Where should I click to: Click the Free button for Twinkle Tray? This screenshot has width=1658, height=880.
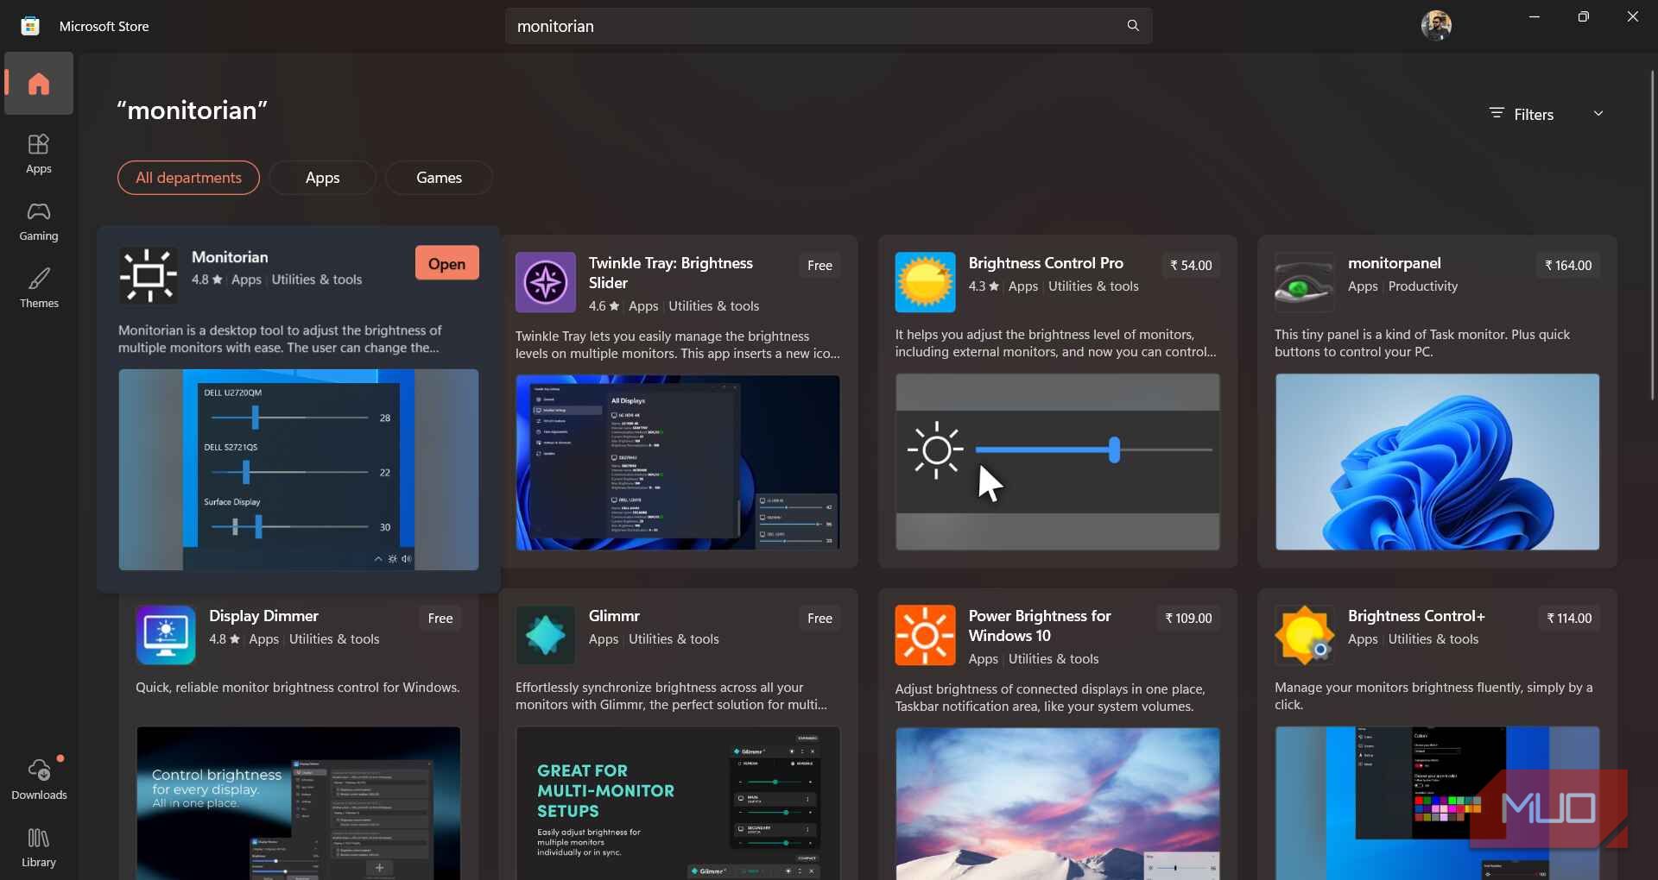coord(820,266)
